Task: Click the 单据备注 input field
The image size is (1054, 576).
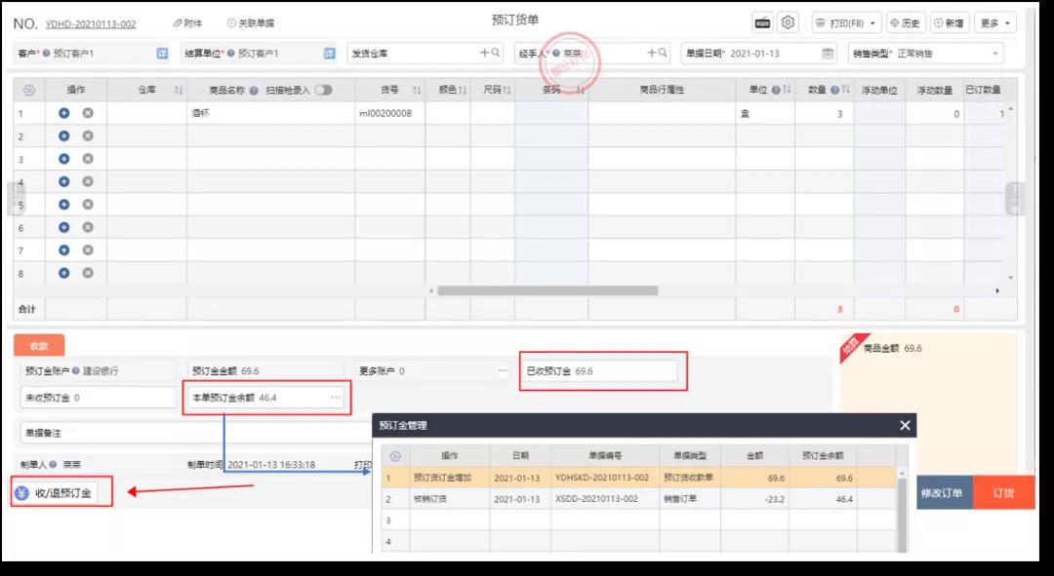Action: pyautogui.click(x=195, y=433)
